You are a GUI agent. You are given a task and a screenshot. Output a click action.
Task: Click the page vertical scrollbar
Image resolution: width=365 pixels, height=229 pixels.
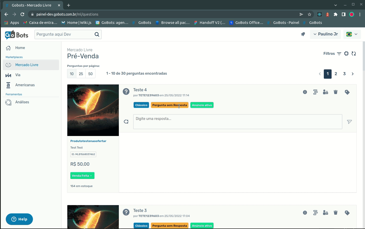(364, 56)
